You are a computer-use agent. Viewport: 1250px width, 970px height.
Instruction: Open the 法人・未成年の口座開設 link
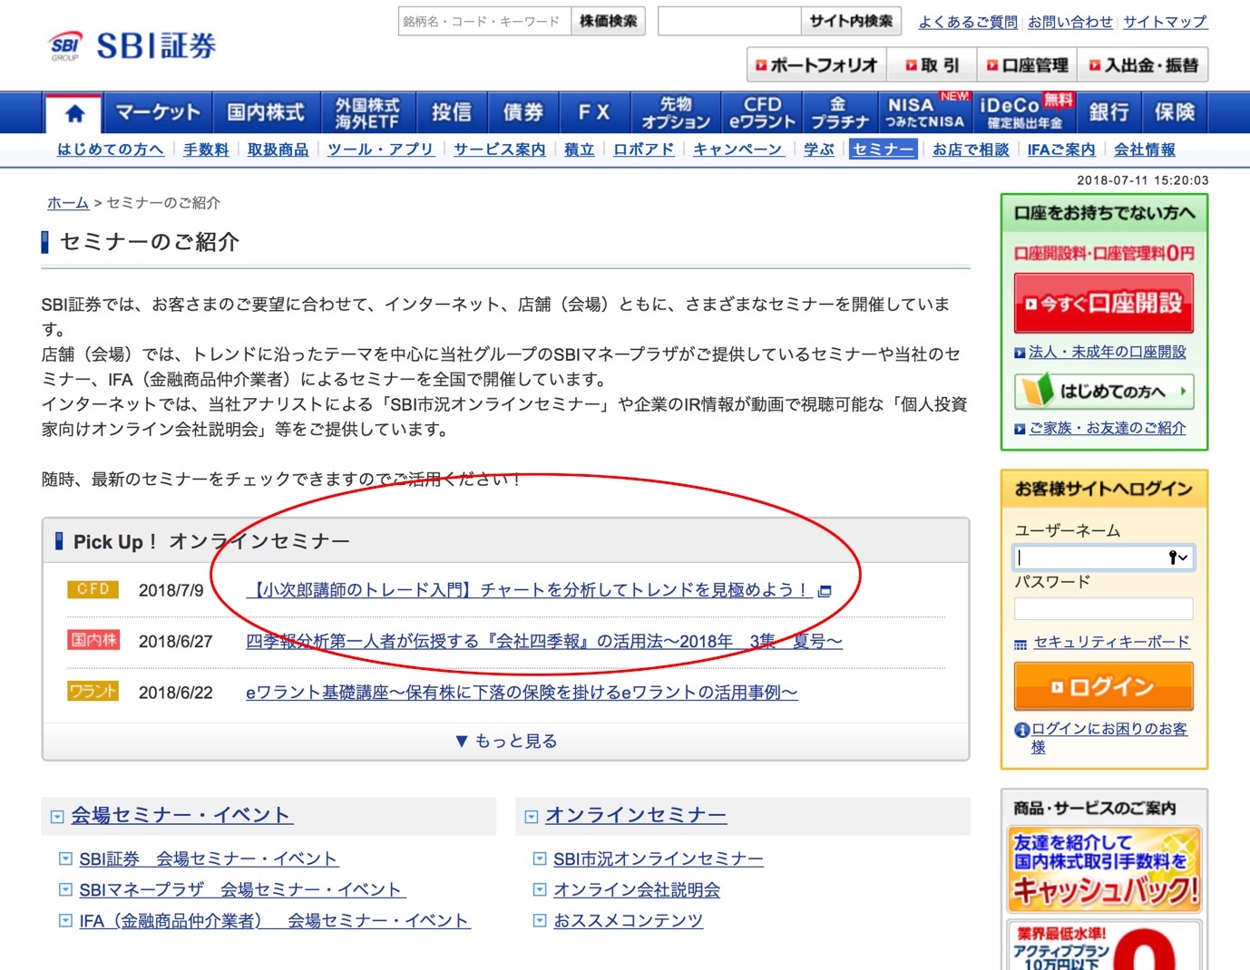[1108, 352]
